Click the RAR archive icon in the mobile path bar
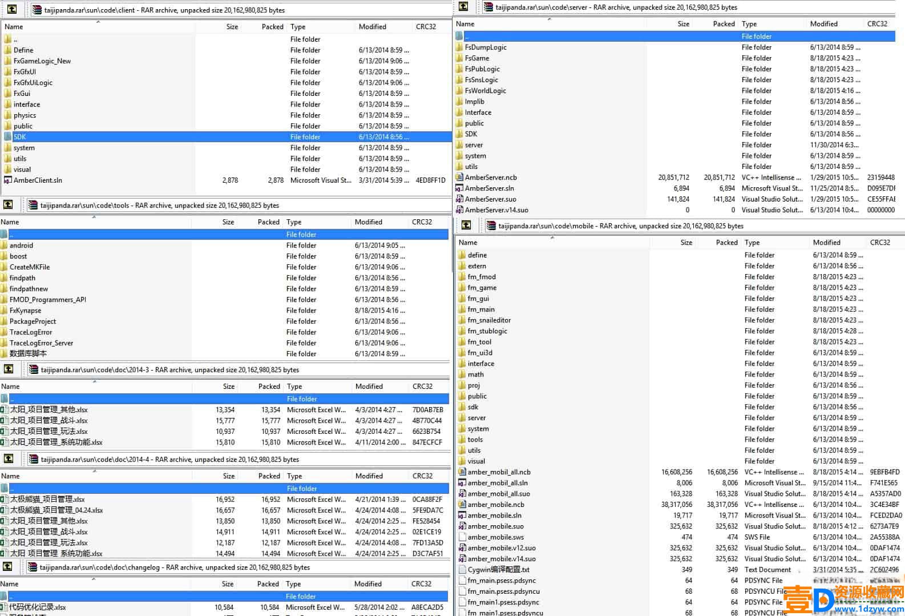Screen dimensions: 905x616 [x=491, y=226]
